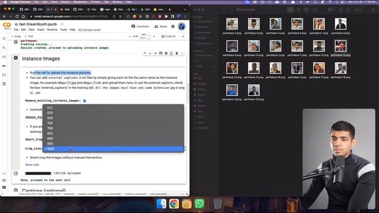This screenshot has width=379, height=213.
Task: Select parthdave 10.png thumbnail in Finder
Action: pyautogui.click(x=254, y=46)
